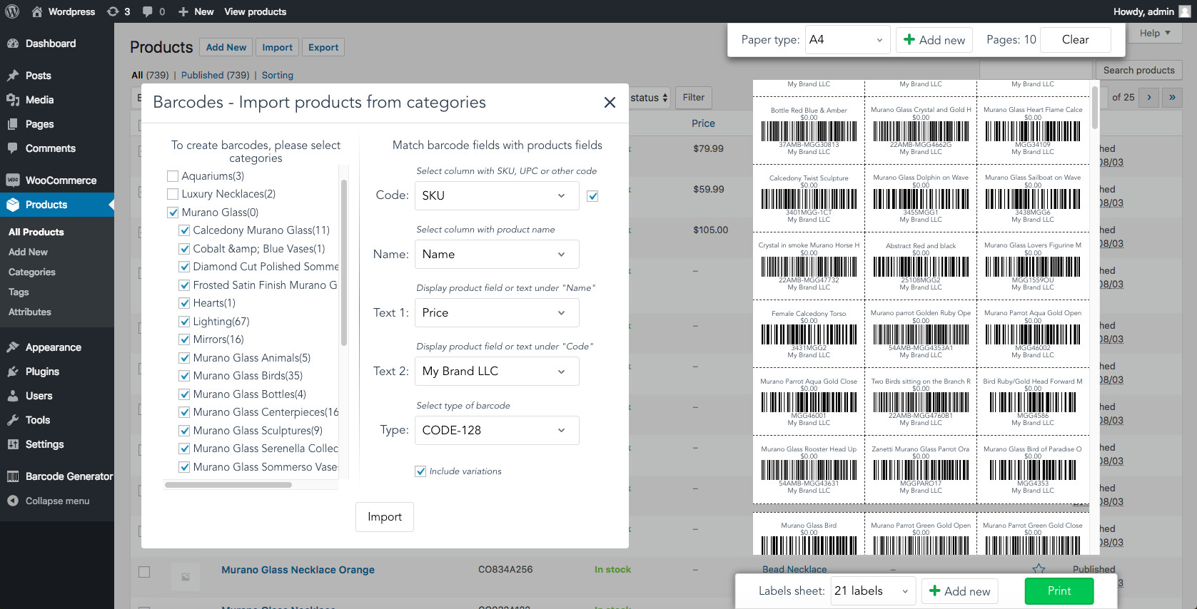Open Attributes submenu item
1197x609 pixels.
[30, 312]
